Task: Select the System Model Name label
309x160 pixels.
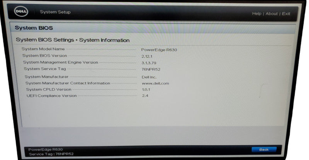Action: pyautogui.click(x=43, y=49)
